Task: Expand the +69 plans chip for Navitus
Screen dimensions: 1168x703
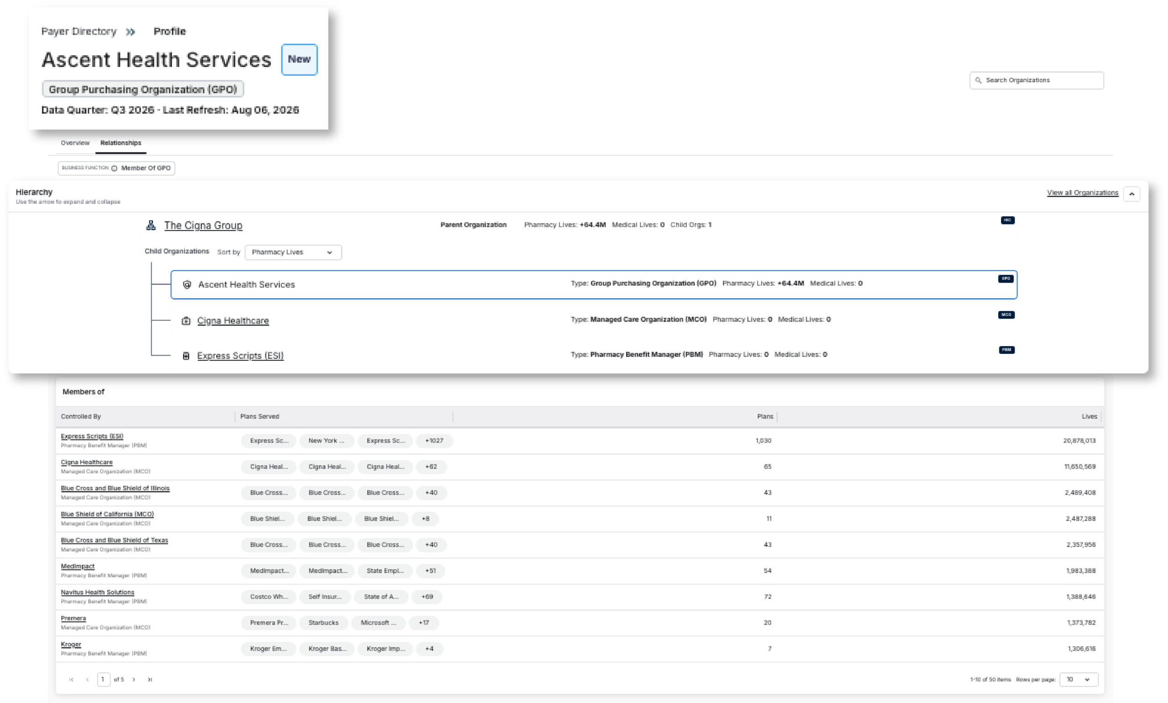Action: click(427, 597)
